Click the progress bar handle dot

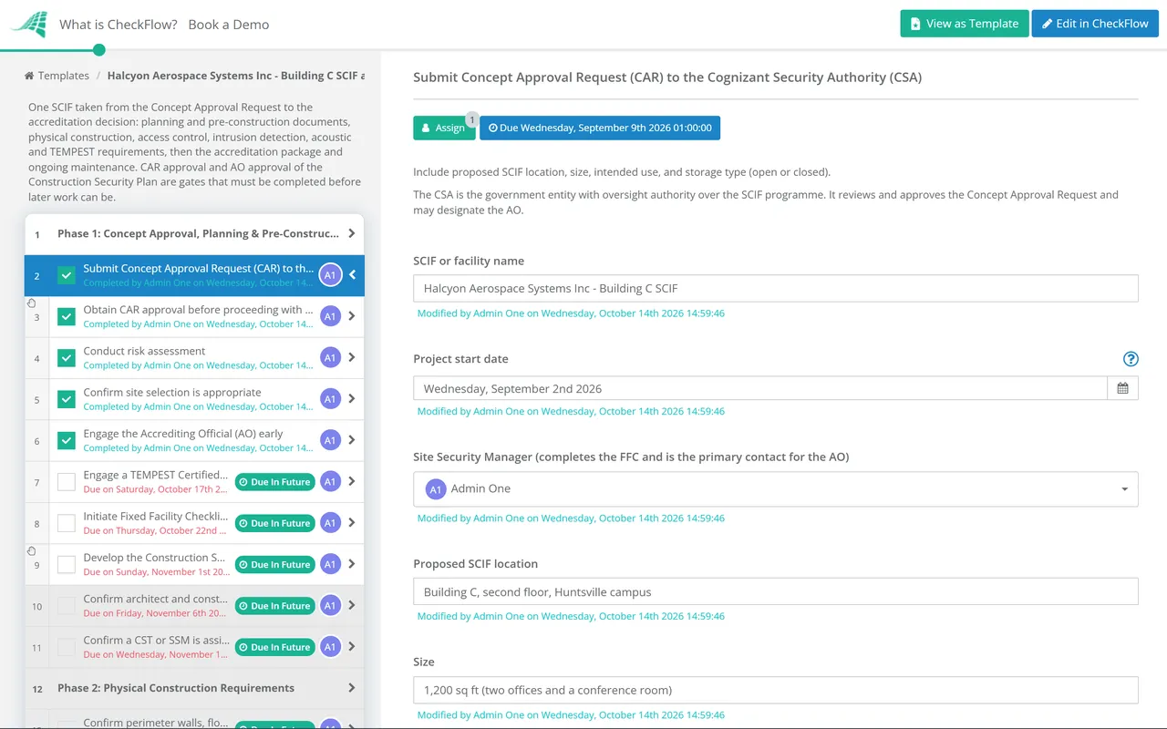[x=99, y=50]
